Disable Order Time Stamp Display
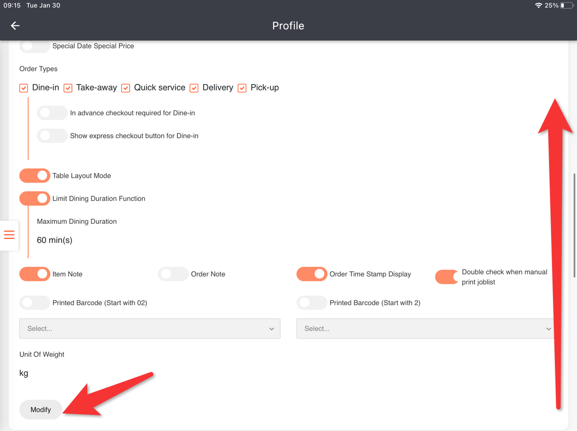This screenshot has height=431, width=577. pos(312,274)
